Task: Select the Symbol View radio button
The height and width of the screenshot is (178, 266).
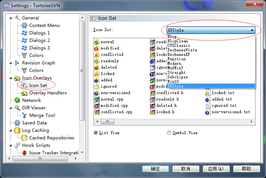Action: 169,133
